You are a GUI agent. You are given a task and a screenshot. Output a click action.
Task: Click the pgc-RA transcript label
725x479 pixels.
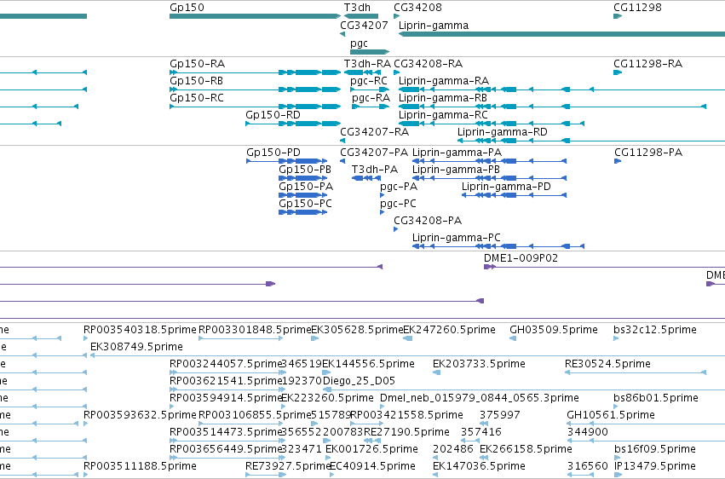371,98
